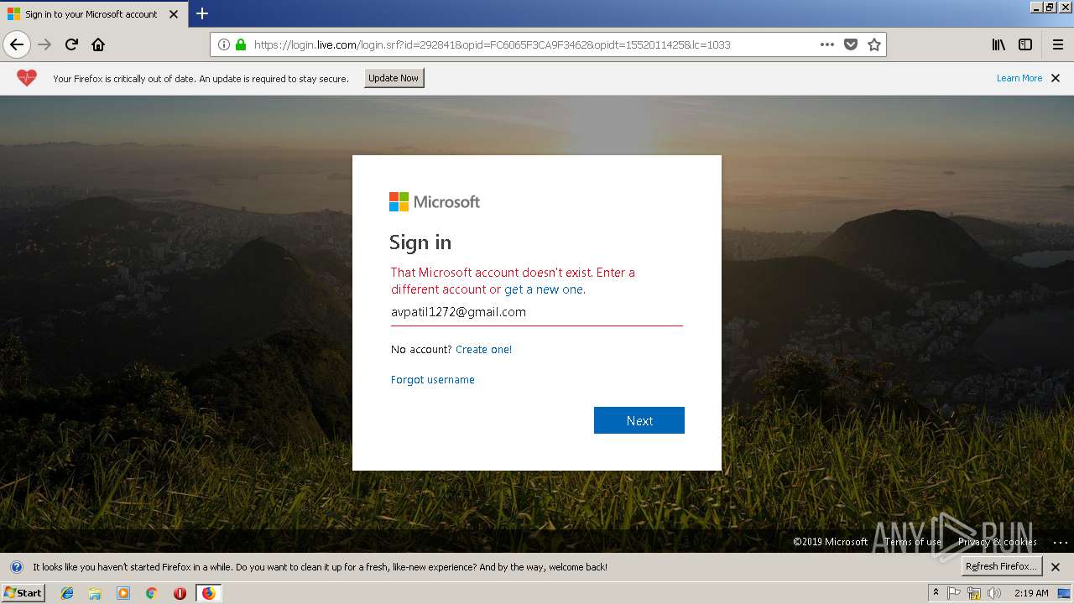
Task: Close the Microsoft sign-in tab
Action: (174, 14)
